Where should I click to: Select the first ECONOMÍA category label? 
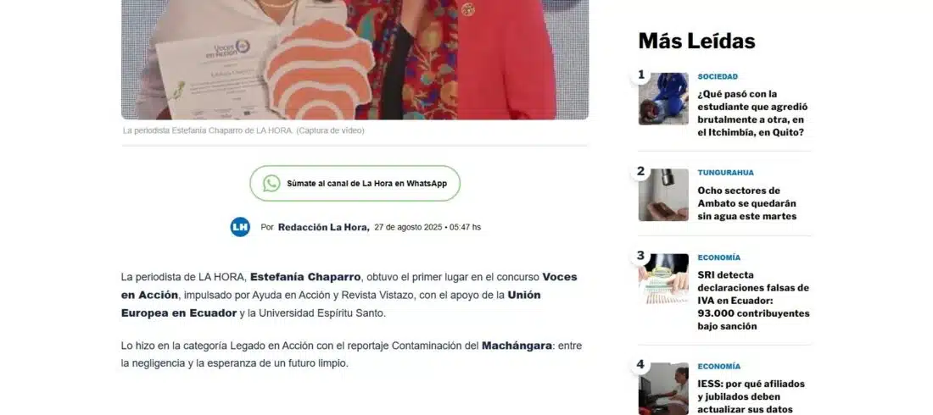tap(718, 258)
